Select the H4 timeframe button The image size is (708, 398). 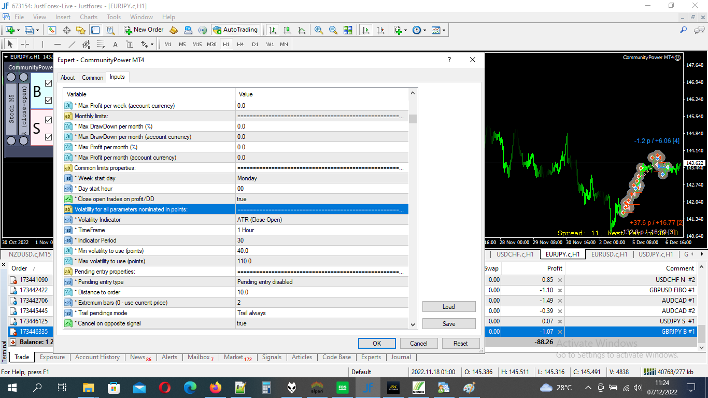pyautogui.click(x=240, y=44)
